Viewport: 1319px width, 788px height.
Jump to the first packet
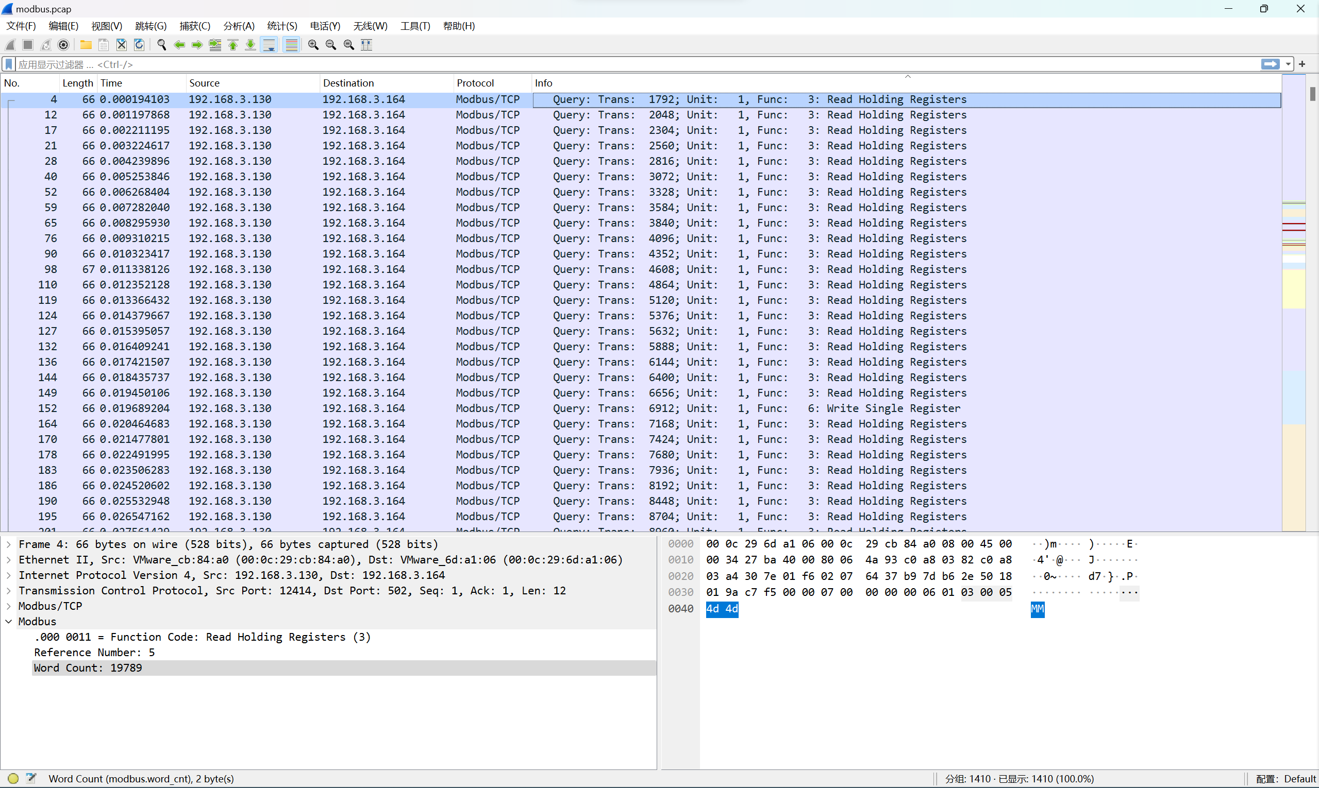point(233,45)
